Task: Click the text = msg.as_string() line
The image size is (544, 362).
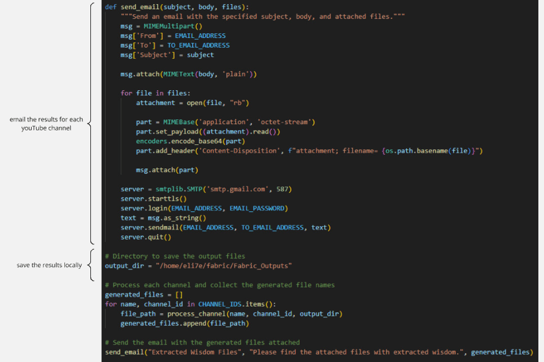Action: pos(163,218)
